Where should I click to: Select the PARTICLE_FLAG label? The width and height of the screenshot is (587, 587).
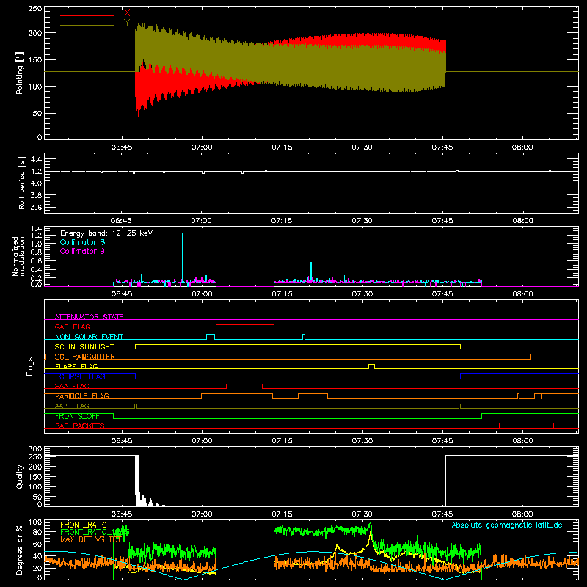point(82,396)
